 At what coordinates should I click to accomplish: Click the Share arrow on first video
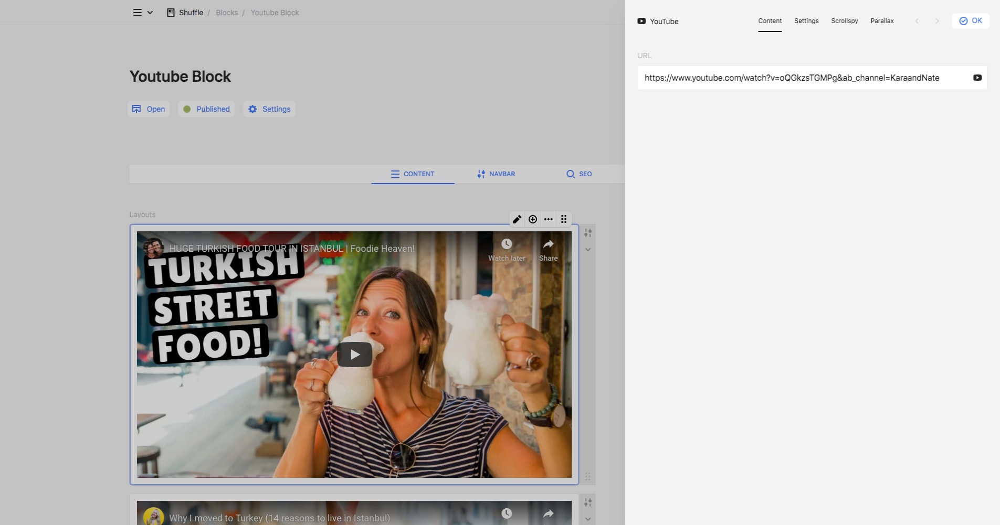548,244
